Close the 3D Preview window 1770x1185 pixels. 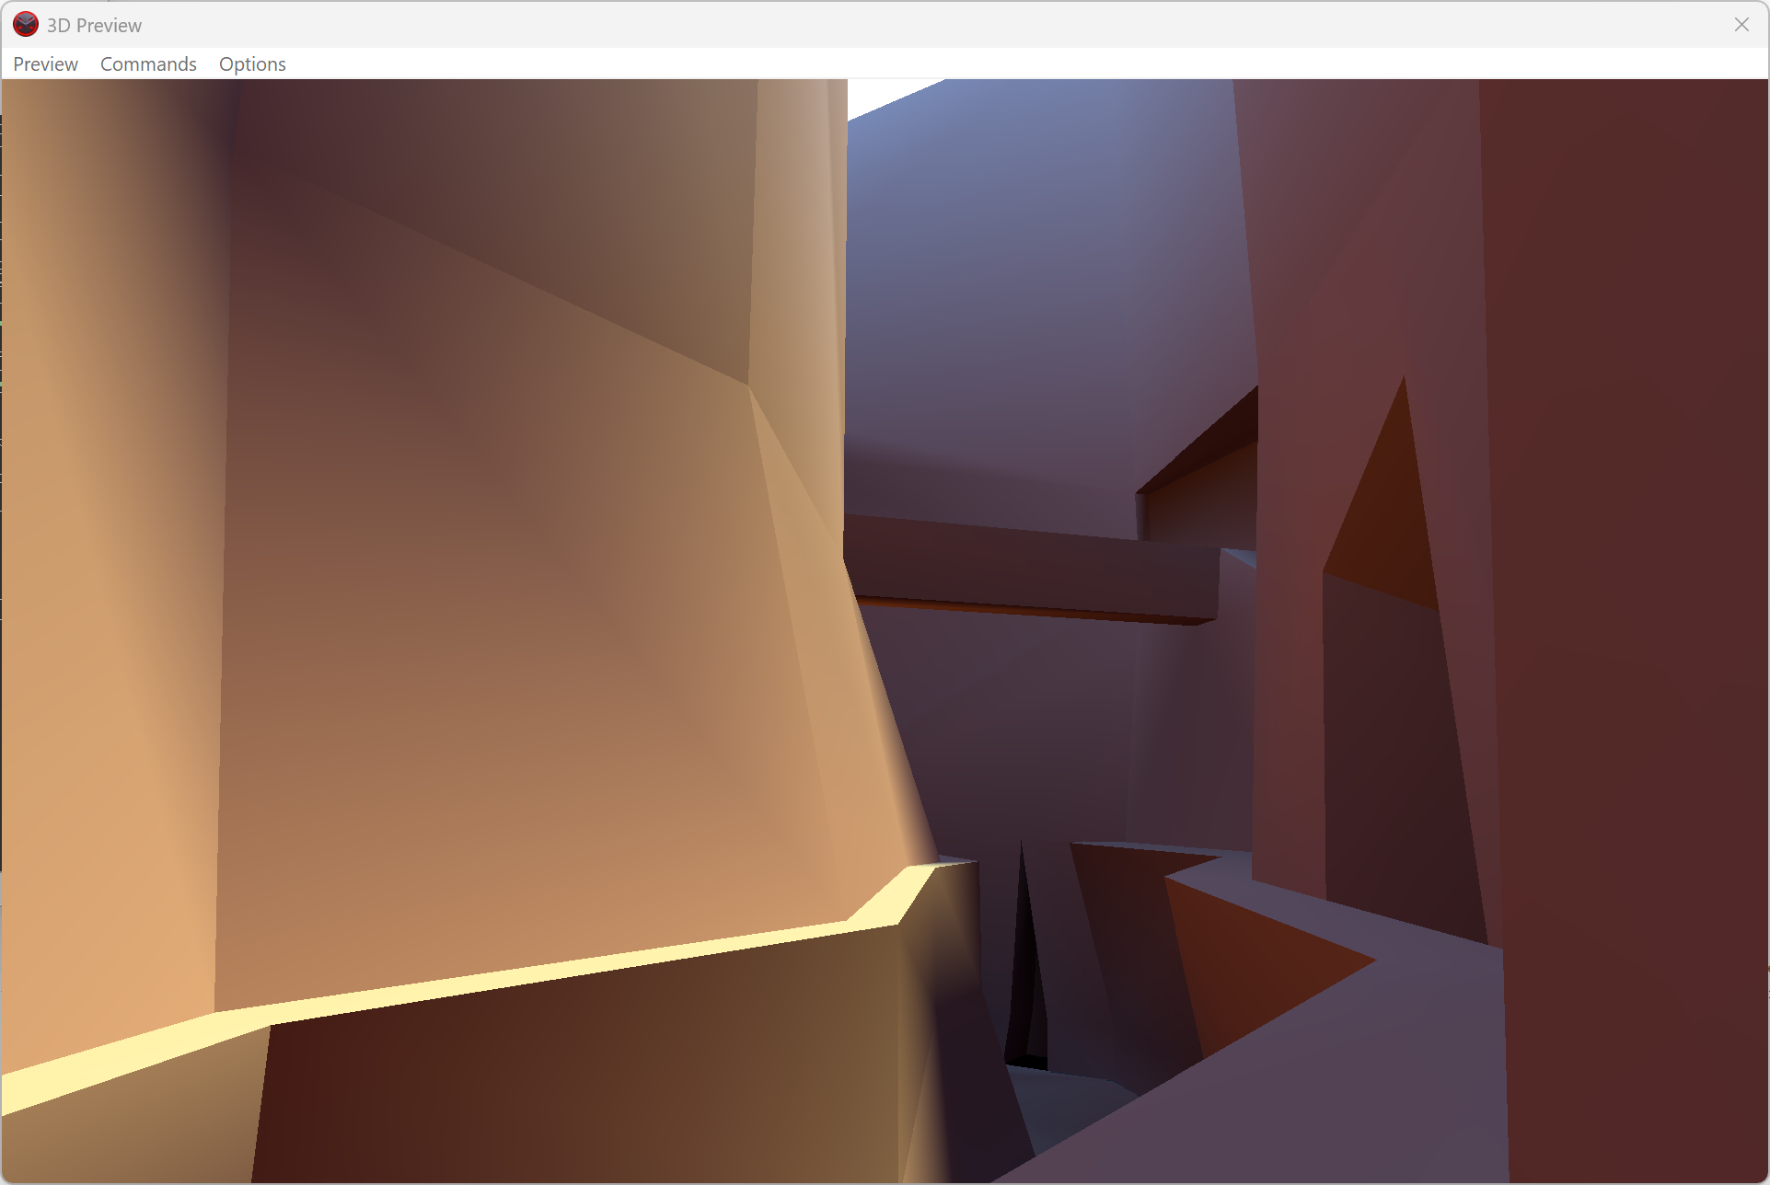(x=1741, y=25)
